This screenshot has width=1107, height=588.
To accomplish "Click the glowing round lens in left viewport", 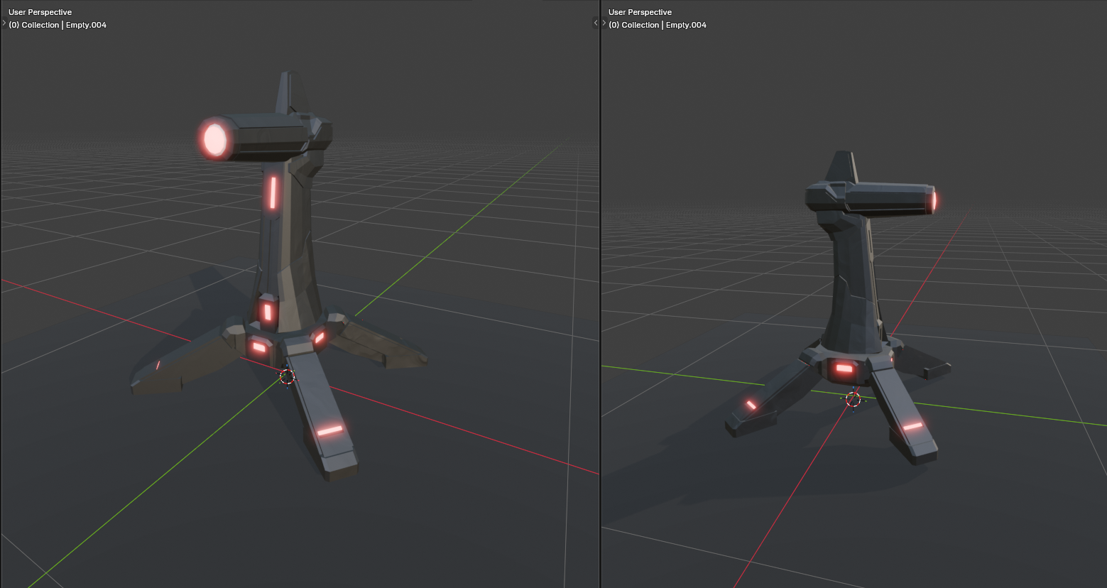I will point(214,139).
